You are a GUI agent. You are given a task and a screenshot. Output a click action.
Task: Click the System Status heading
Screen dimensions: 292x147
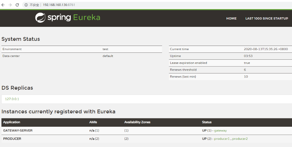[x=21, y=39]
